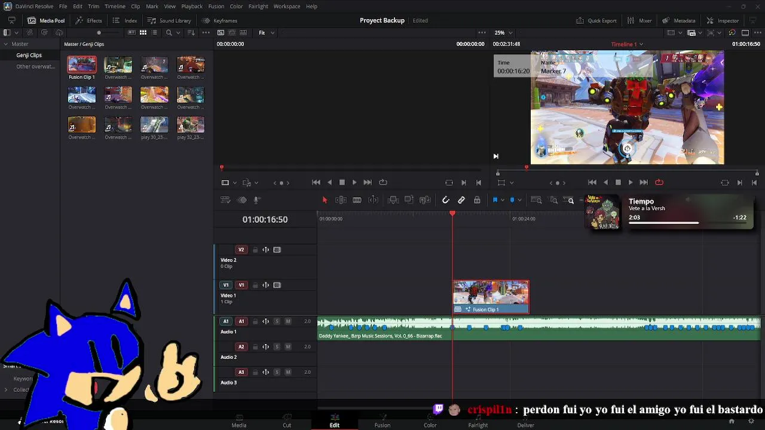Toggle auto track selector on Video 1
The width and height of the screenshot is (765, 430).
click(266, 285)
